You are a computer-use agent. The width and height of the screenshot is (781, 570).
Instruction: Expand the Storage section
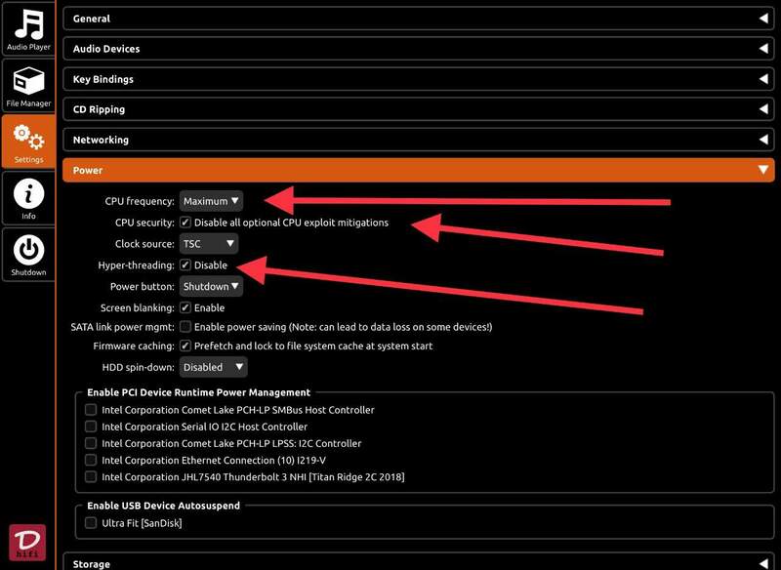pos(419,562)
